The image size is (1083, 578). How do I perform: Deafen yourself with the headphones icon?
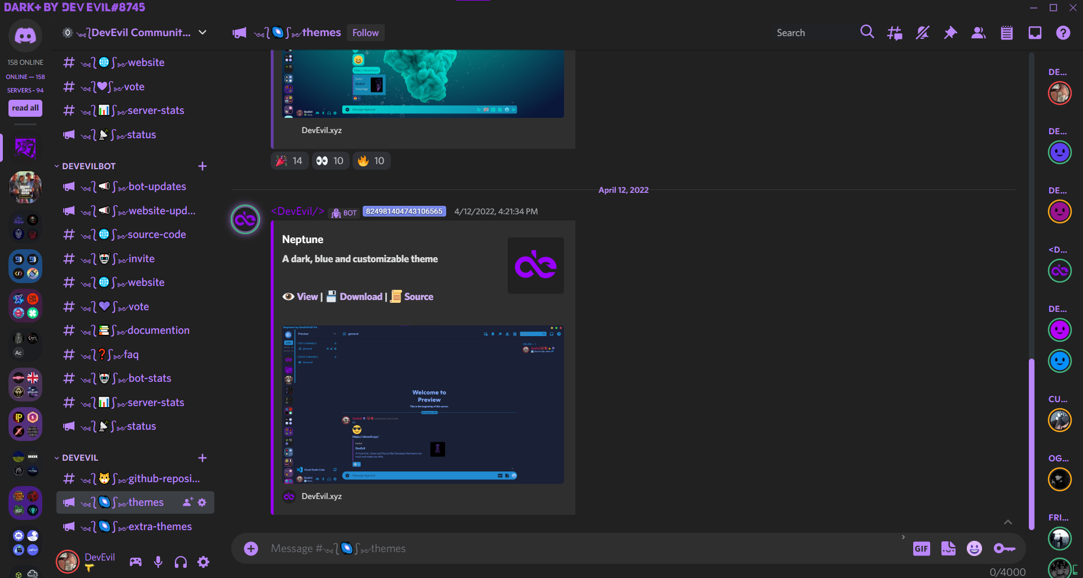coord(180,562)
